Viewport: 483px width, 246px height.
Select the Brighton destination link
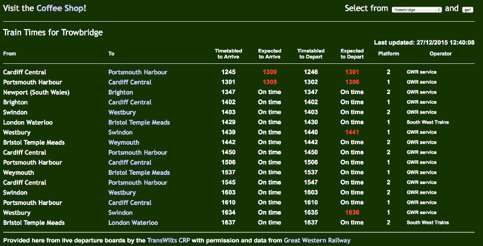coord(121,92)
